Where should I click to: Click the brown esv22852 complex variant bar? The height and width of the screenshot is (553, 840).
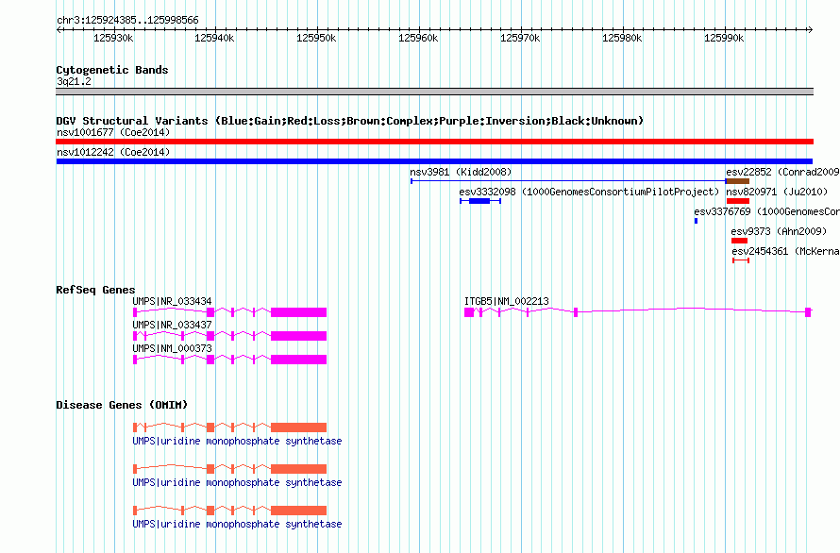coord(738,181)
